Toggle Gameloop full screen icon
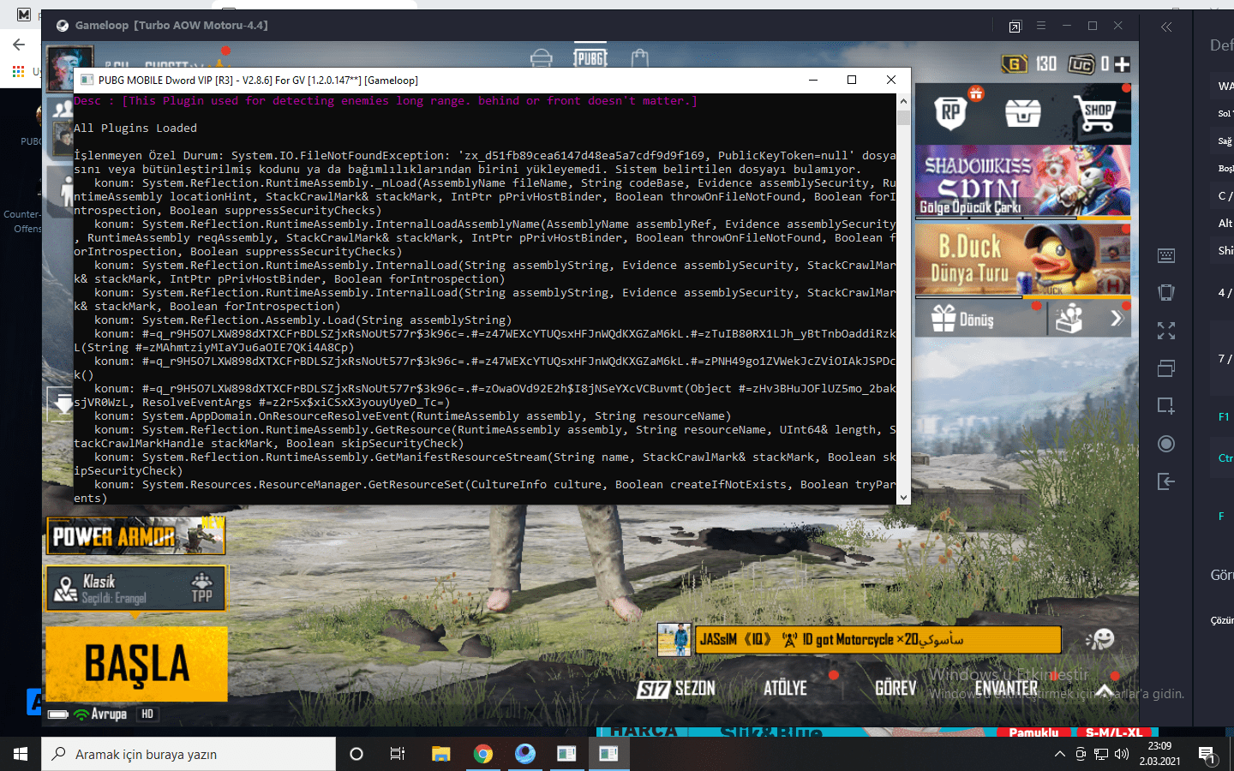This screenshot has width=1234, height=771. tap(1166, 331)
